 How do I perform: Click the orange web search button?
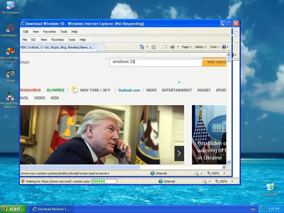pos(214,62)
